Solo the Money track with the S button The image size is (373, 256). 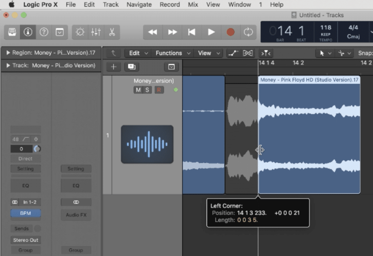tap(147, 90)
